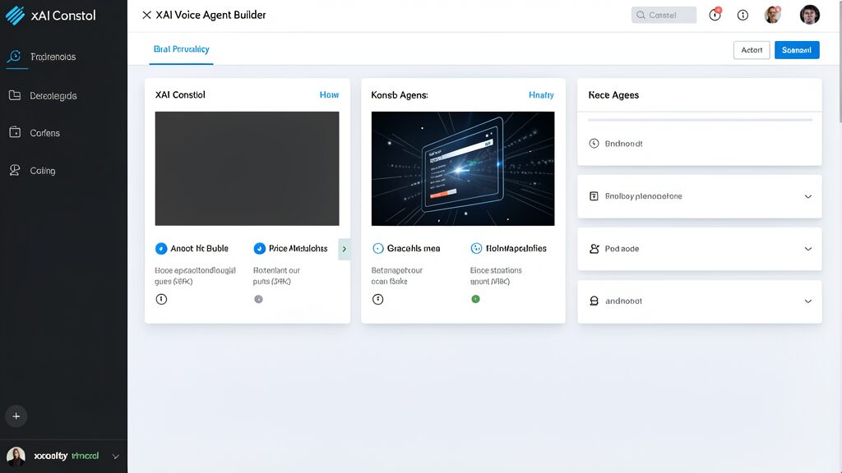Click the info icon under Anoot Hc Buble
842x473 pixels.
click(x=161, y=299)
